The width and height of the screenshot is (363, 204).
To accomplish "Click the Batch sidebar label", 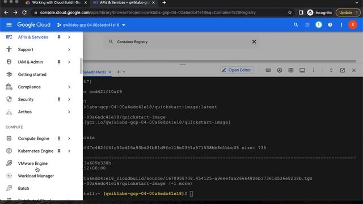I will point(24,189).
